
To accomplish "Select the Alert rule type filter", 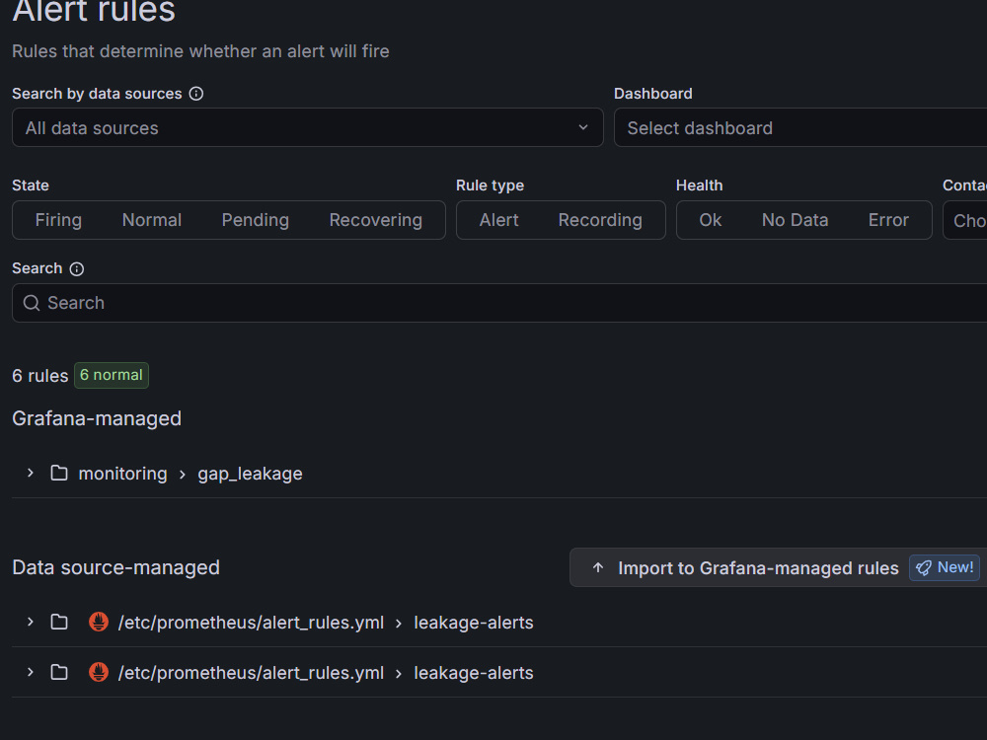I will coord(498,220).
